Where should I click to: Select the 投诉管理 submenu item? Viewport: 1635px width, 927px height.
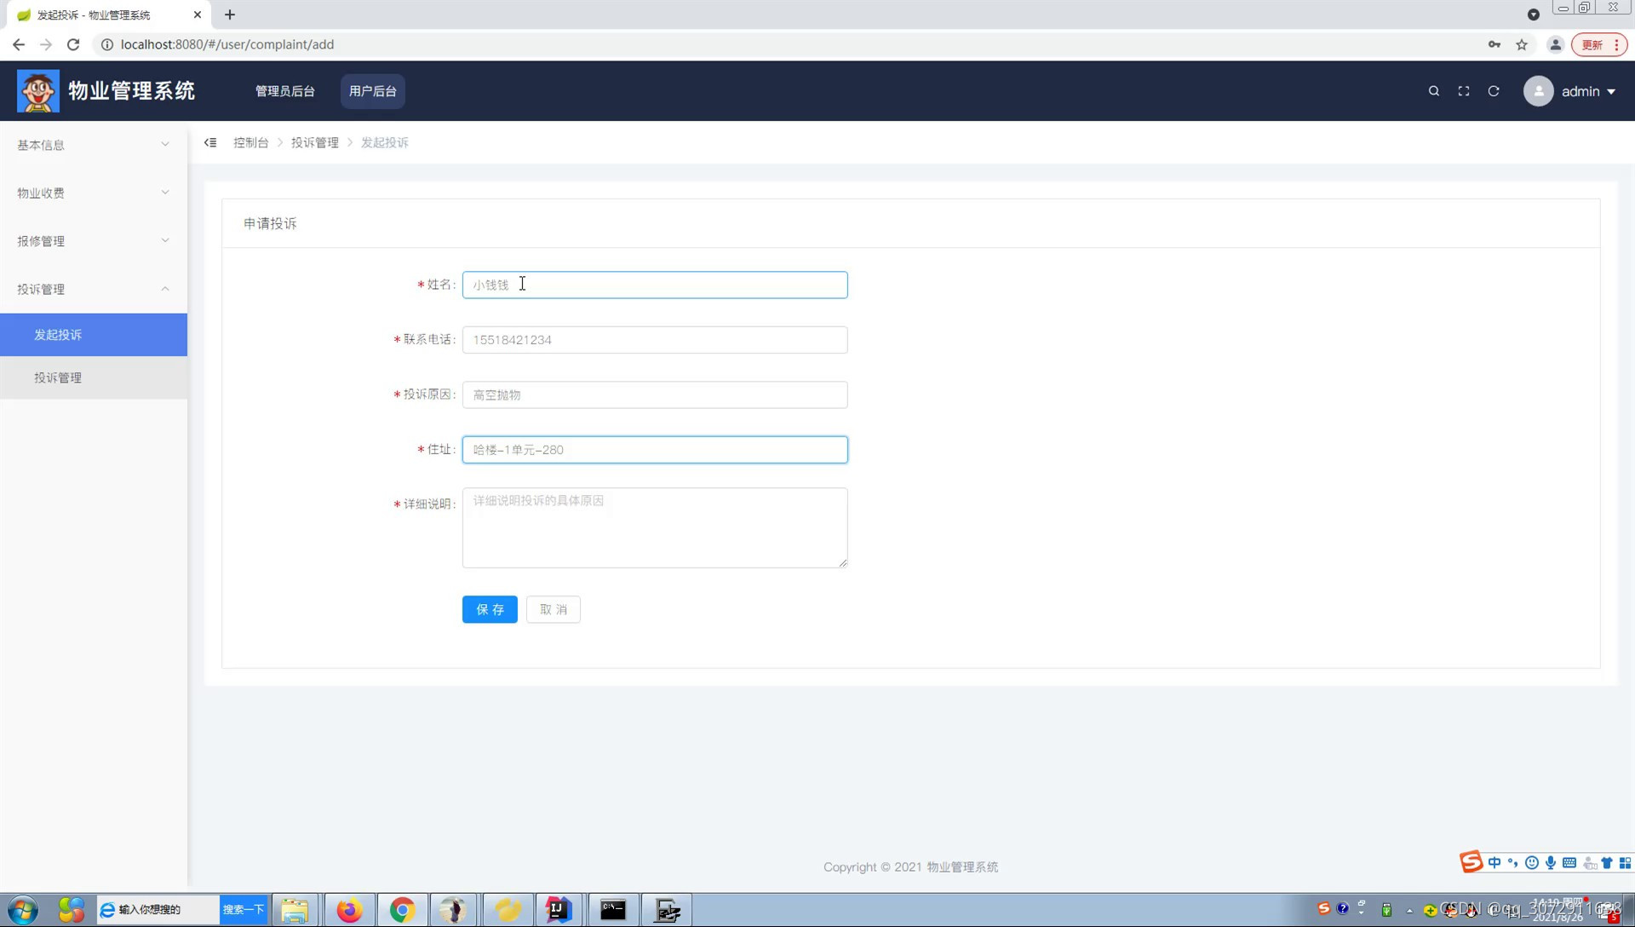pos(94,377)
